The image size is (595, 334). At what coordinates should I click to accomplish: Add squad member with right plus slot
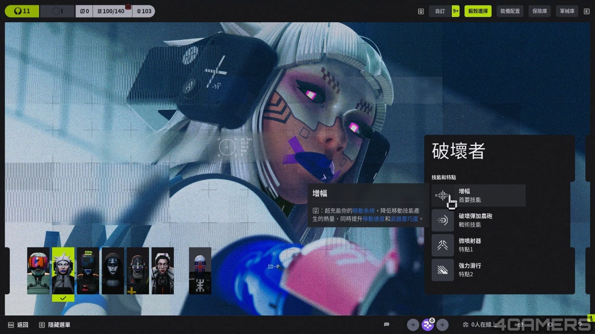point(442,325)
